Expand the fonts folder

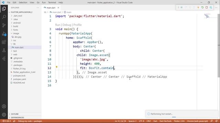15,30
